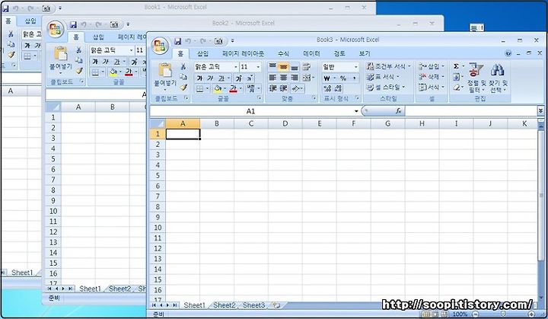Click the 삭제 delete cells button
Viewport: 548px width, 319px height.
[x=432, y=77]
